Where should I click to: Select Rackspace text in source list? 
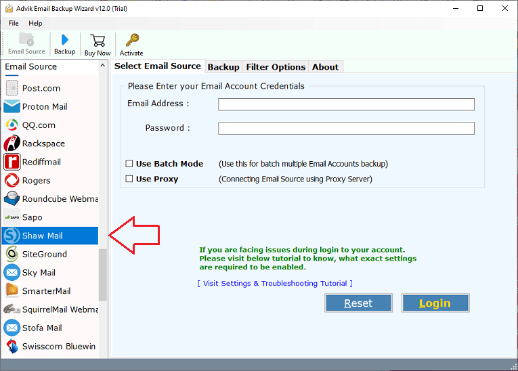43,144
